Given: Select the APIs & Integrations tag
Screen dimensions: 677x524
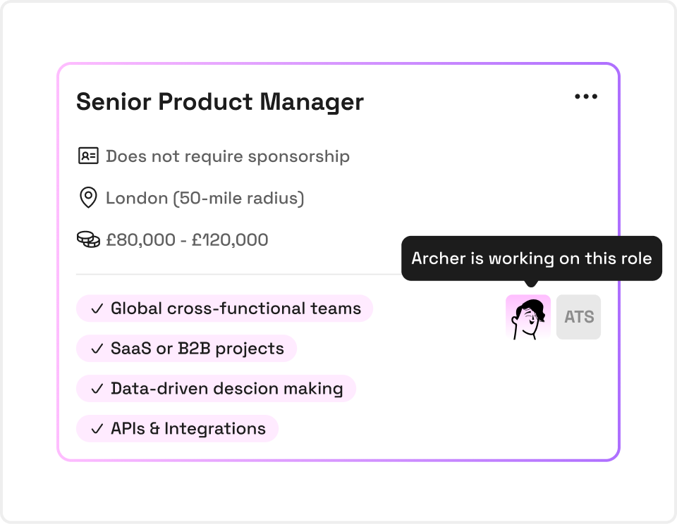Looking at the screenshot, I should (177, 429).
